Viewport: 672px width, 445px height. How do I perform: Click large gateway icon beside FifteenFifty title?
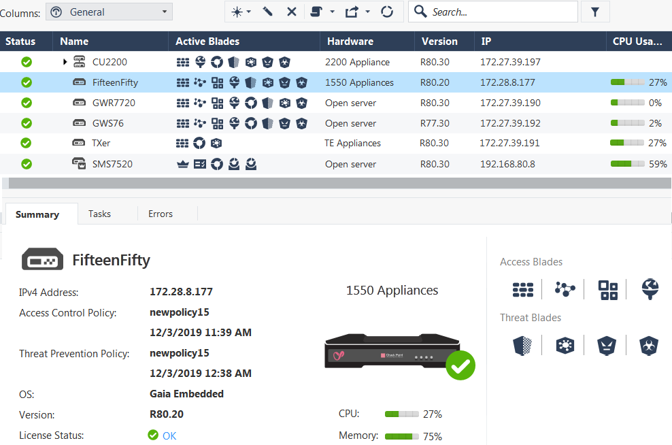[42, 259]
